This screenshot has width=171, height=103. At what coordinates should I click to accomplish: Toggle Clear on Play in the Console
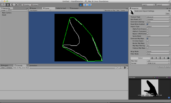(17, 68)
